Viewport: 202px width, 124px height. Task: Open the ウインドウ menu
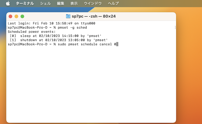93,3
